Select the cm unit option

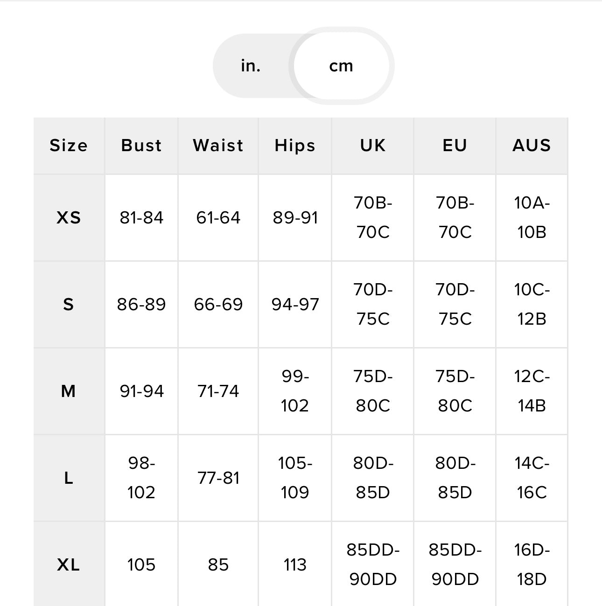coord(341,66)
